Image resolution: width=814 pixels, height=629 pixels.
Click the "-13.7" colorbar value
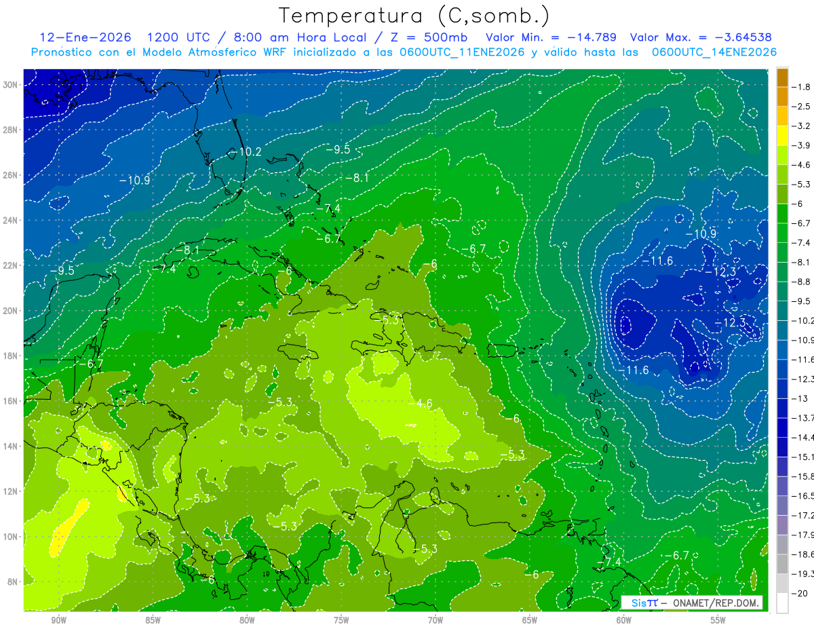pos(802,418)
